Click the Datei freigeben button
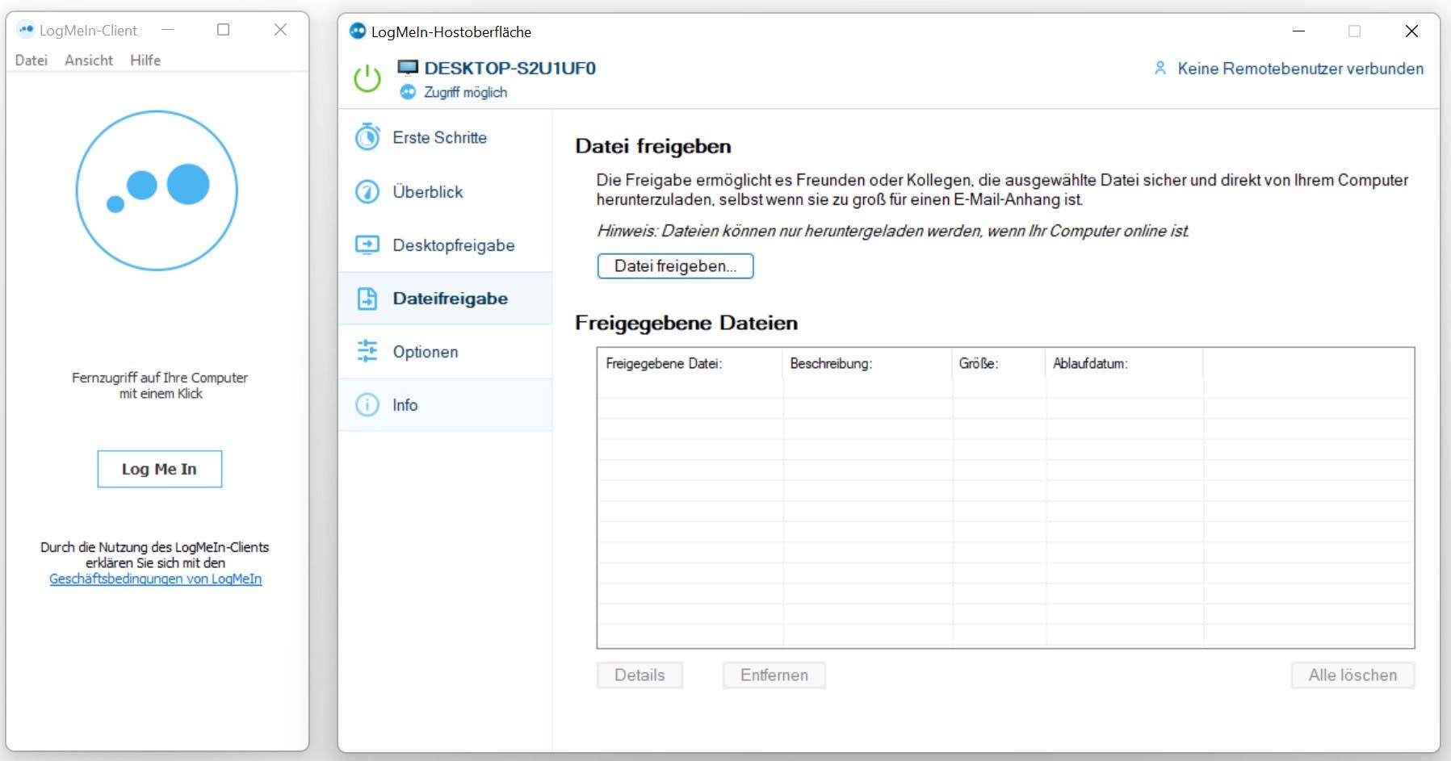Viewport: 1451px width, 761px height. point(675,266)
